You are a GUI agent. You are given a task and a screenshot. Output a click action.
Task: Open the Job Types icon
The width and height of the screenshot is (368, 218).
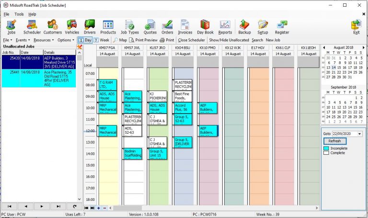click(130, 27)
